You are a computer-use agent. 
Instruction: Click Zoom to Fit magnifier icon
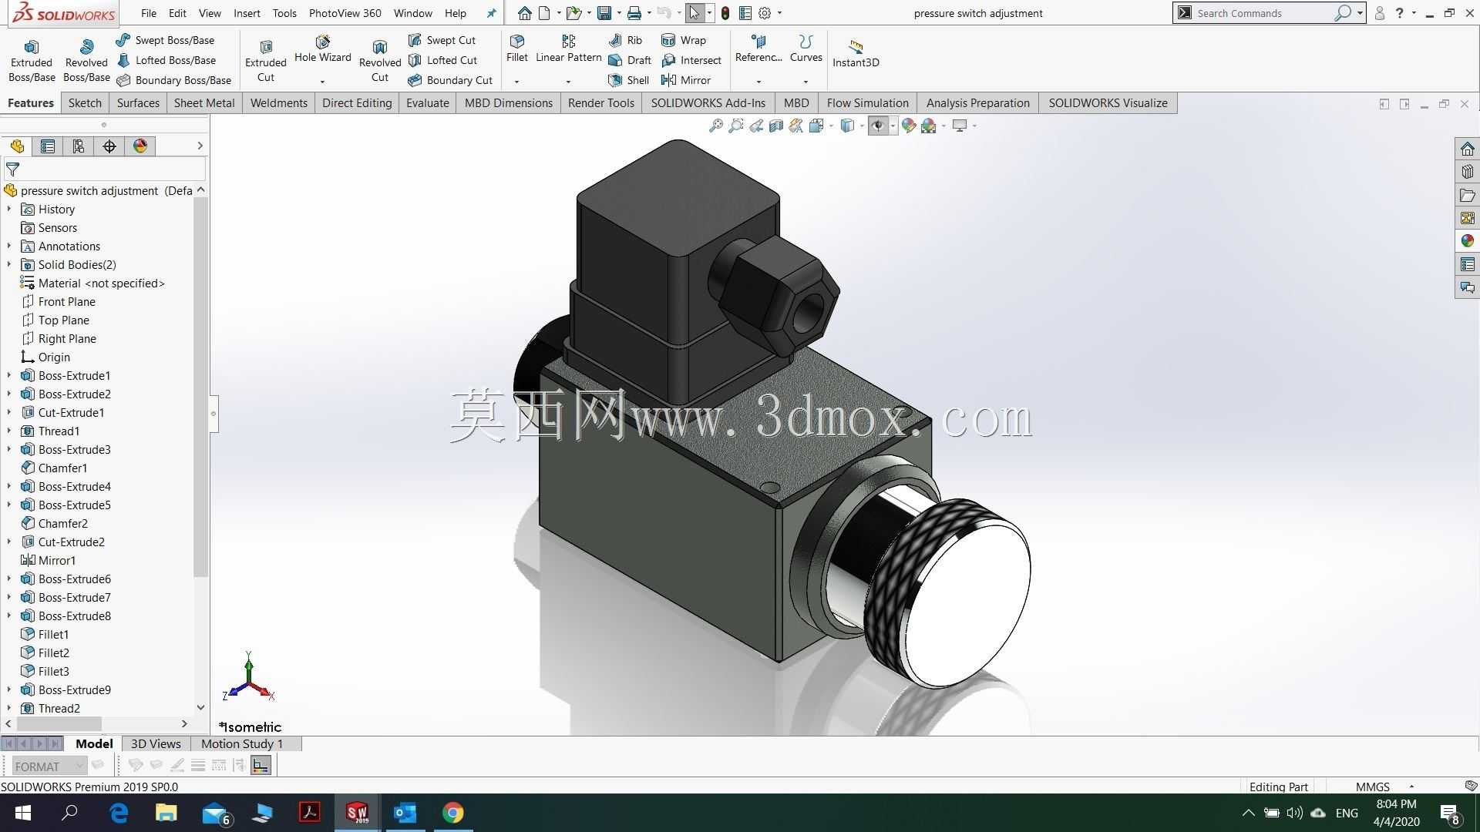[716, 126]
